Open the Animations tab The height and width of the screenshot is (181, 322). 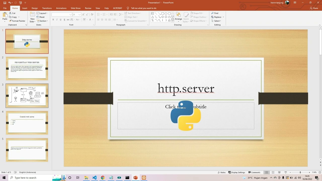pos(61,8)
